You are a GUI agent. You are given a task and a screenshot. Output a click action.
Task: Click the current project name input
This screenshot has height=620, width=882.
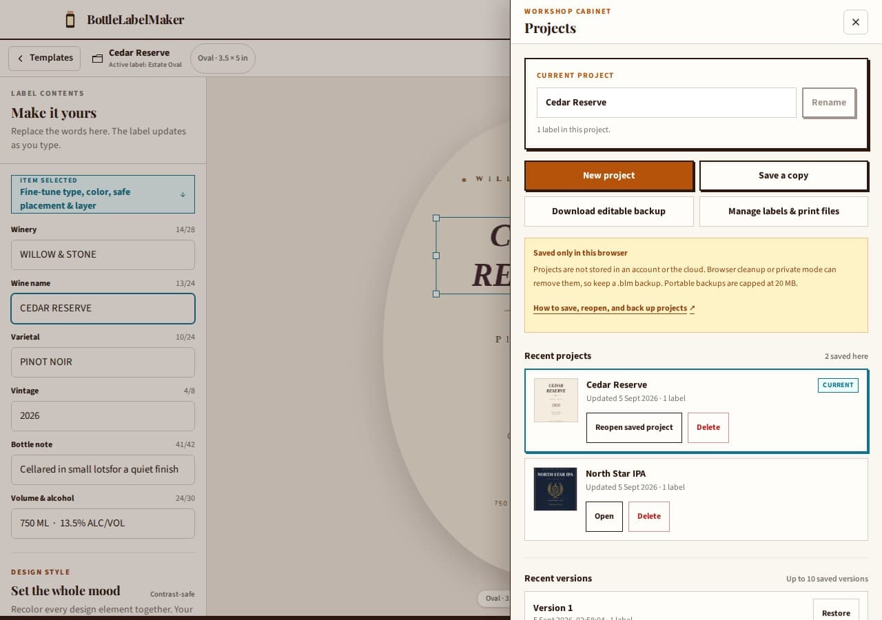click(666, 103)
